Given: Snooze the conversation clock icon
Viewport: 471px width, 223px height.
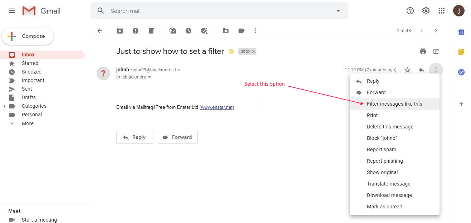Looking at the screenshot, I should coord(188,31).
